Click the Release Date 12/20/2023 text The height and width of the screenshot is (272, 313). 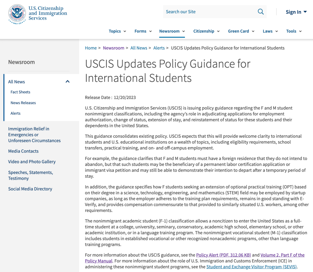click(x=110, y=97)
